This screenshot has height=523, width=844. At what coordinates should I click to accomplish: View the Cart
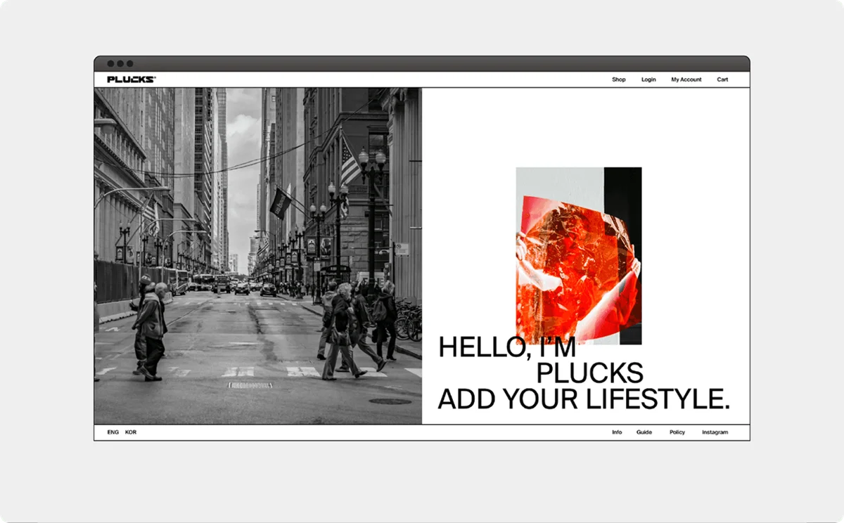click(x=722, y=80)
